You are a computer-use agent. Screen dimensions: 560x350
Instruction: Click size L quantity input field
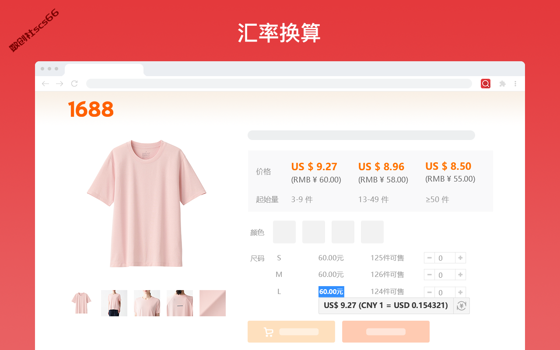coord(445,292)
